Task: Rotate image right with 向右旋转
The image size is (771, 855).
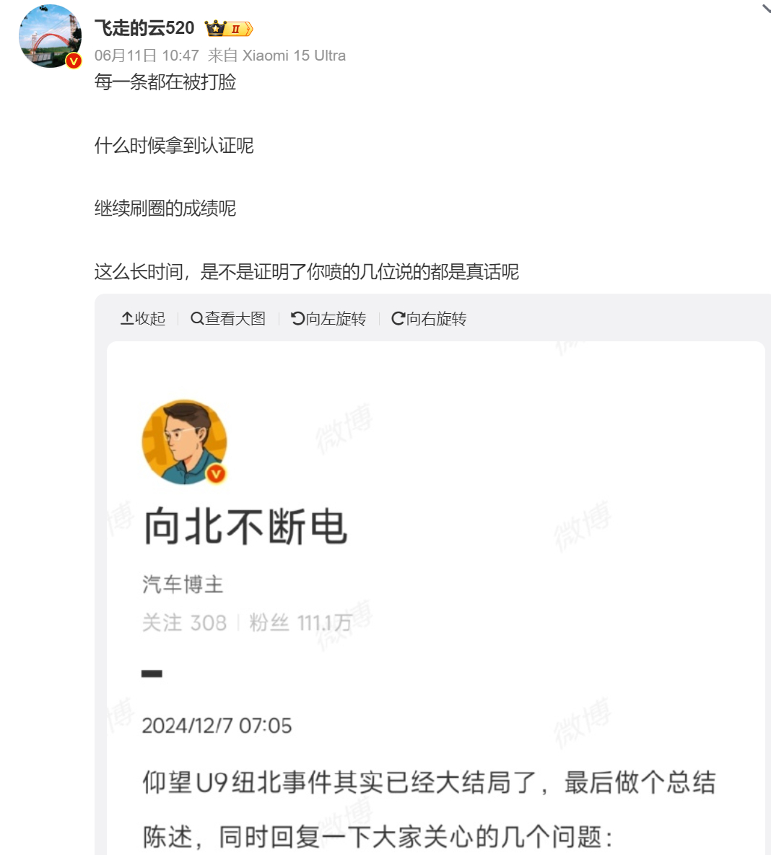Action: (x=429, y=318)
